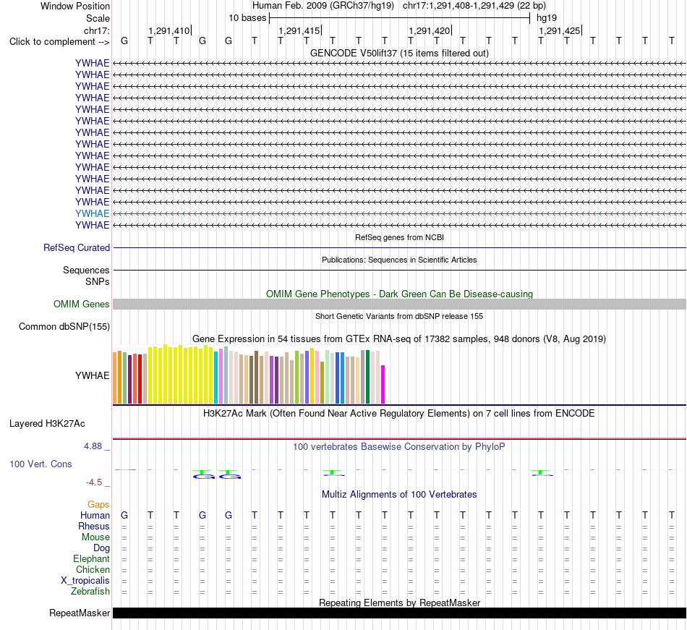The image size is (687, 630).
Task: Click the chr17: ruler label
Action: point(96,30)
